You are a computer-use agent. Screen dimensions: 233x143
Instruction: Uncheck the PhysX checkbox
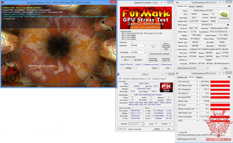point(207,63)
